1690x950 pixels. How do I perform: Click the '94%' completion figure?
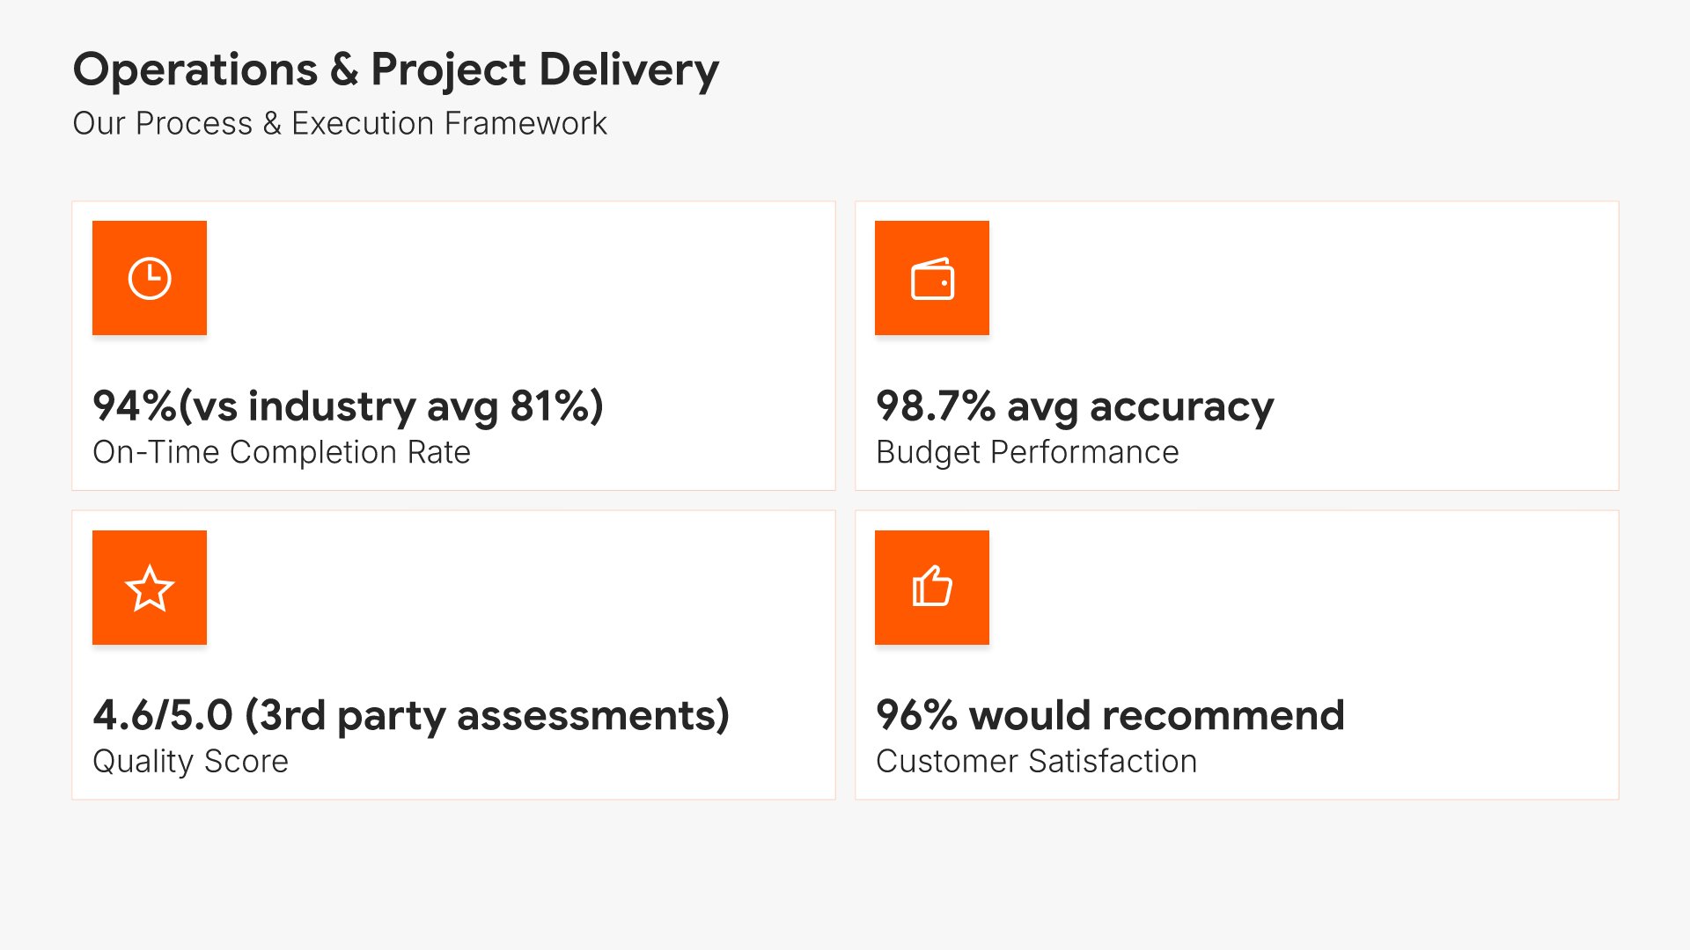pos(134,406)
